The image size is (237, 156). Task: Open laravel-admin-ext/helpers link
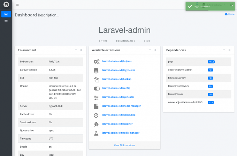tap(117, 61)
